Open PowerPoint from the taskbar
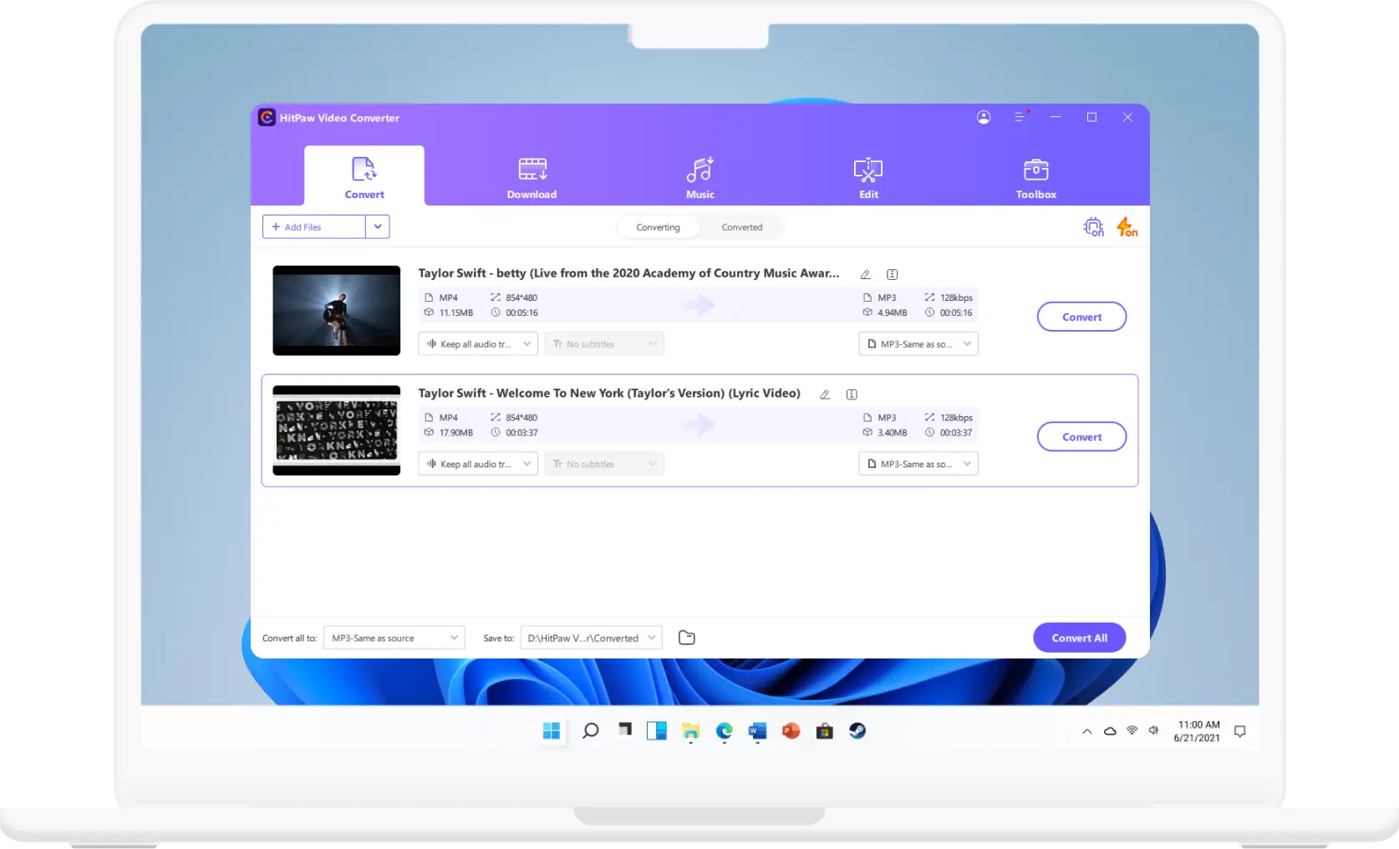Viewport: 1399px width, 849px height. [x=791, y=731]
